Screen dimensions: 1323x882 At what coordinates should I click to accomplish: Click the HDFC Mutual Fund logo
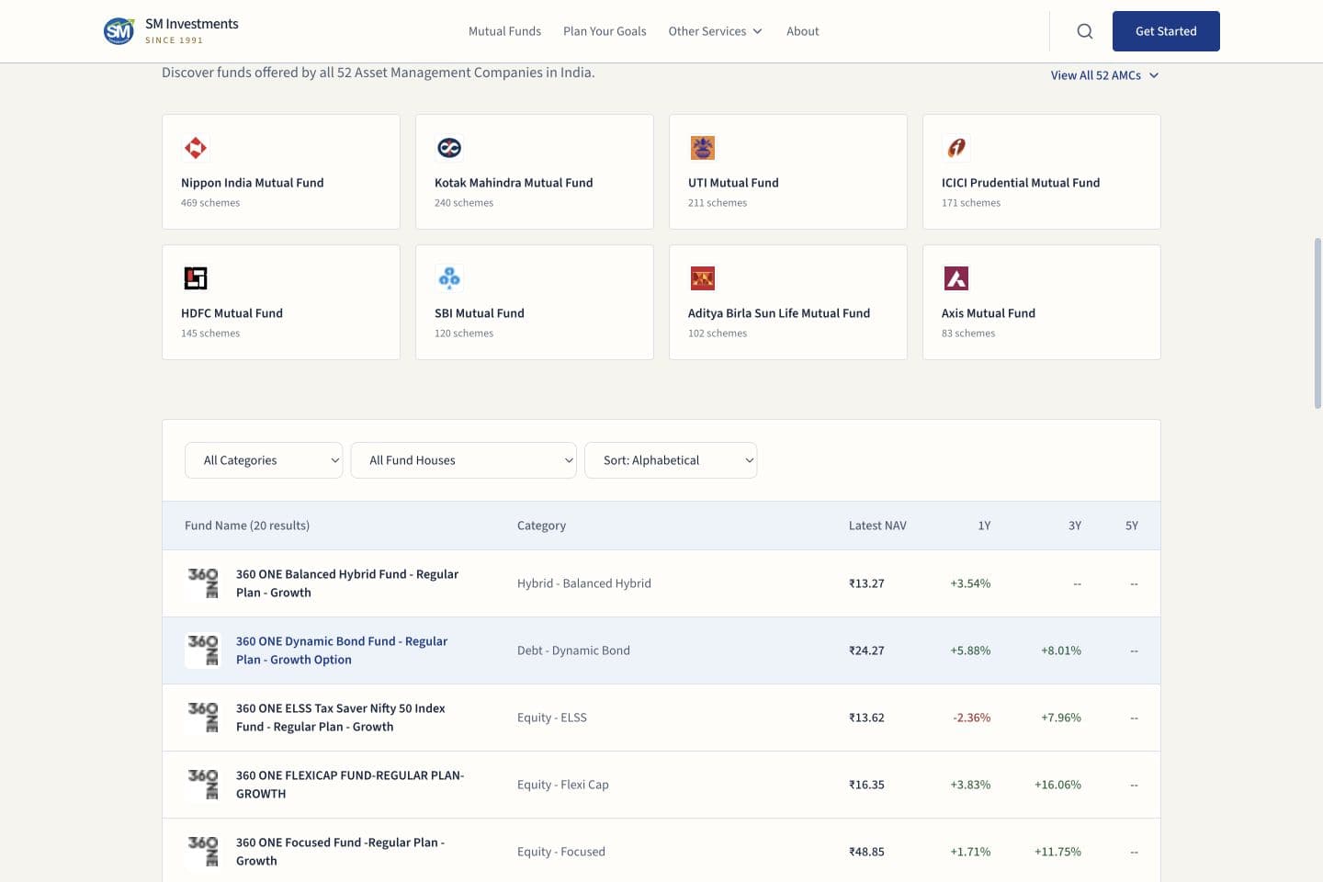point(196,278)
